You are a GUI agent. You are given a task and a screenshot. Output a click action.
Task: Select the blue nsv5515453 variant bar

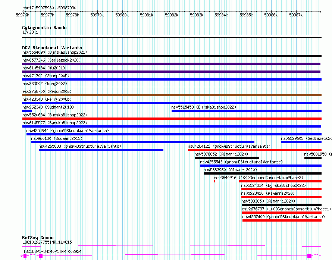247,111
